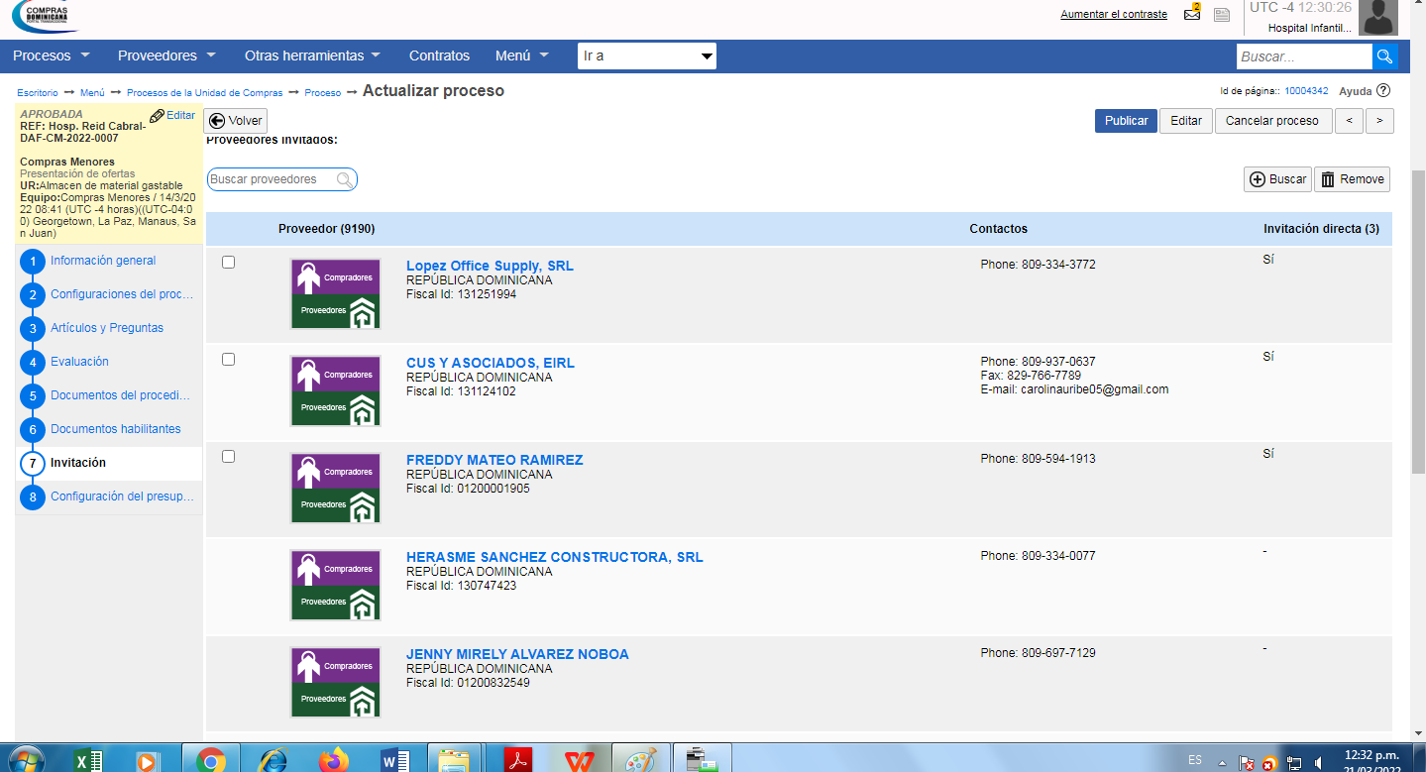Click the news document icon beside envelope
Viewport: 1426px width, 772px height.
(x=1222, y=15)
